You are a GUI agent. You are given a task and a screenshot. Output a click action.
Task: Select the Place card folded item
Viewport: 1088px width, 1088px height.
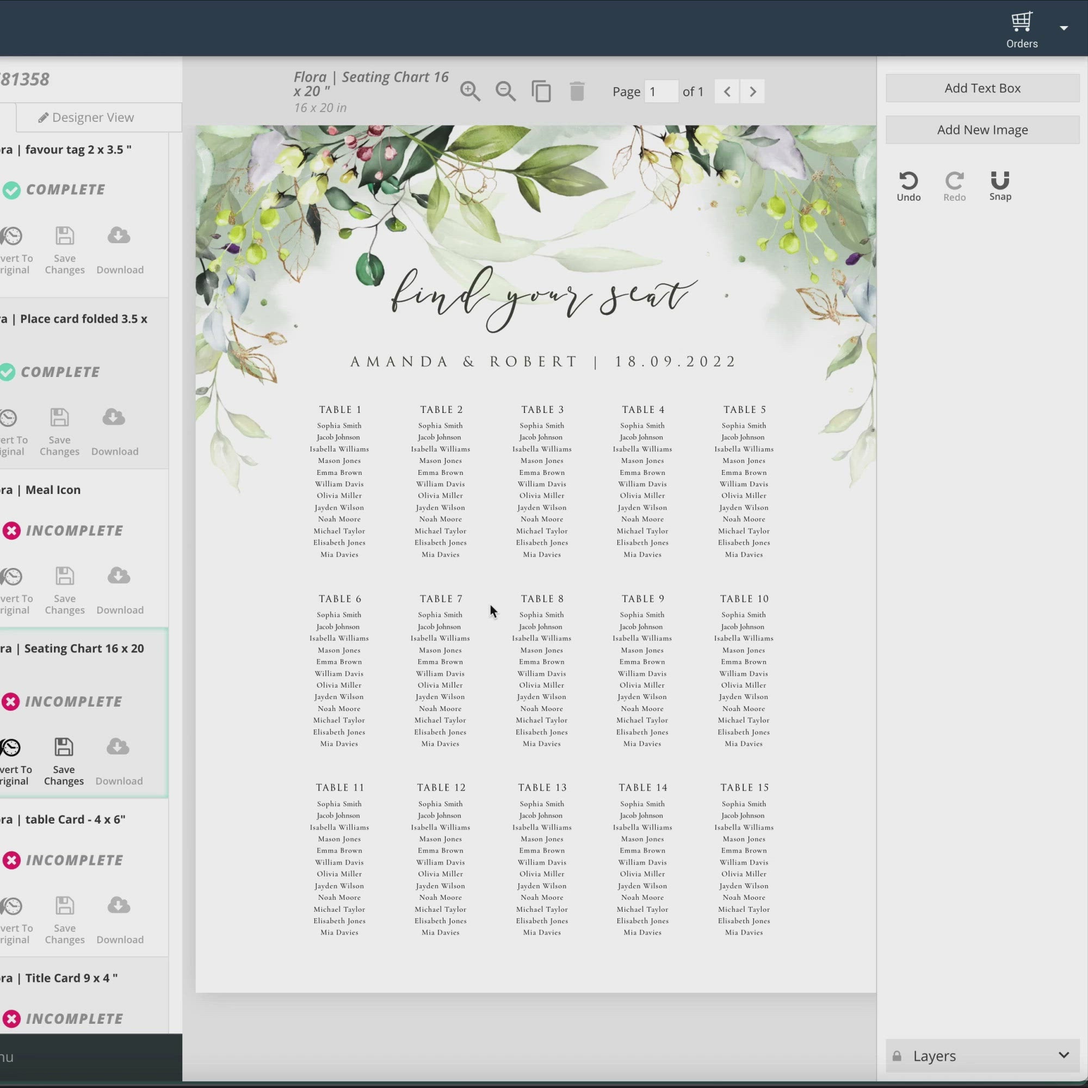74,319
